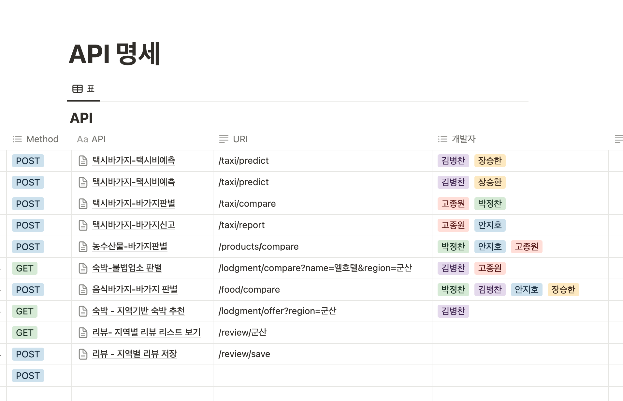
Task: Click page icon of 숙박 - 지역기반 숙박 추천
Action: pyautogui.click(x=83, y=311)
